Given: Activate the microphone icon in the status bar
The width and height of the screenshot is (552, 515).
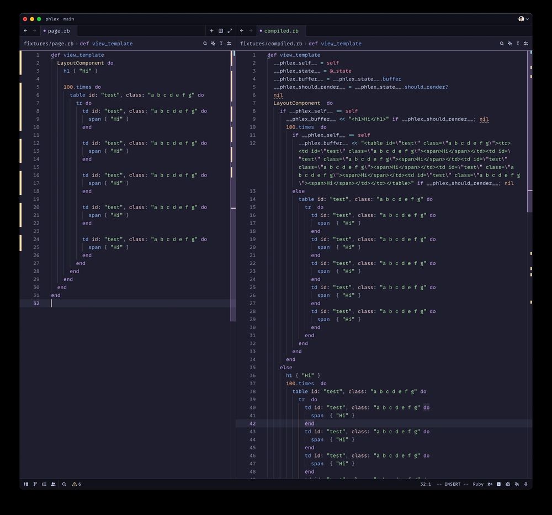Looking at the screenshot, I should [x=526, y=484].
